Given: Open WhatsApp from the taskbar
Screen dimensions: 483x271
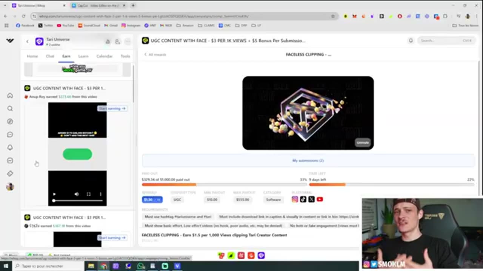Looking at the screenshot, I should click(x=141, y=266).
